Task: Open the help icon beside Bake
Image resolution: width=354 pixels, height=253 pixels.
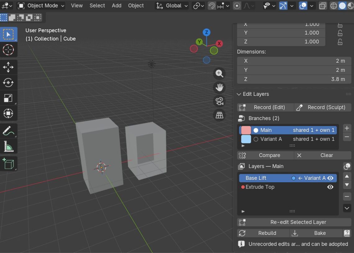Action: coord(347,233)
